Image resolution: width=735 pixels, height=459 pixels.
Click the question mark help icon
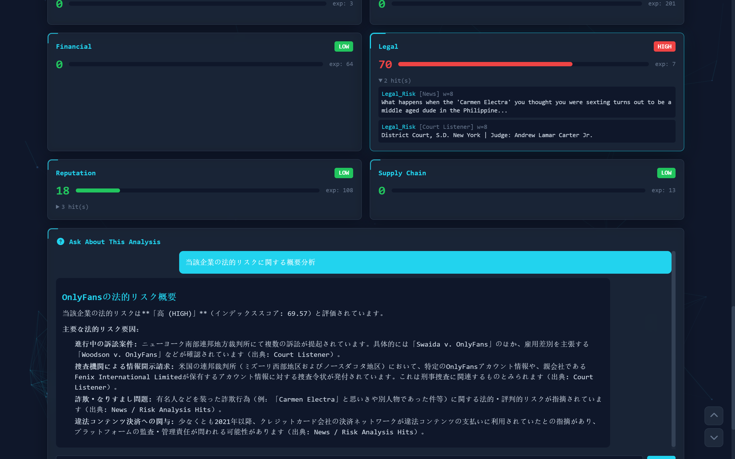61,242
